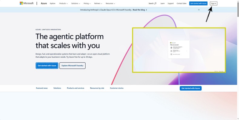
Task: Select the Solutions section tab
Action: [x=57, y=88]
